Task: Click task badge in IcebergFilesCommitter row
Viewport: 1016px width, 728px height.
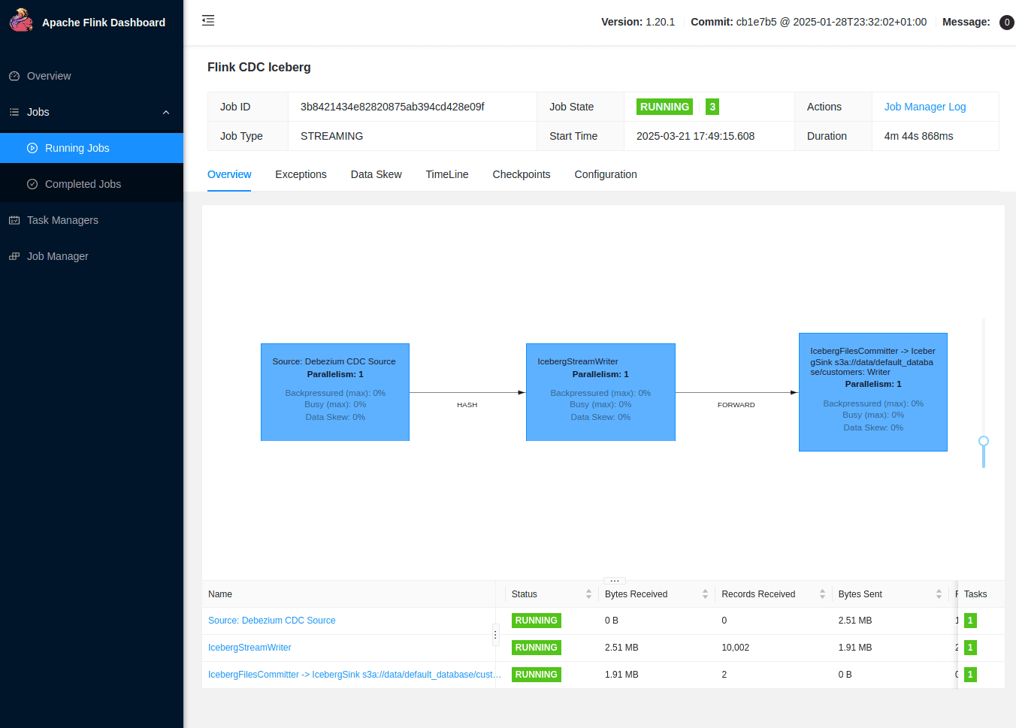Action: pyautogui.click(x=970, y=675)
